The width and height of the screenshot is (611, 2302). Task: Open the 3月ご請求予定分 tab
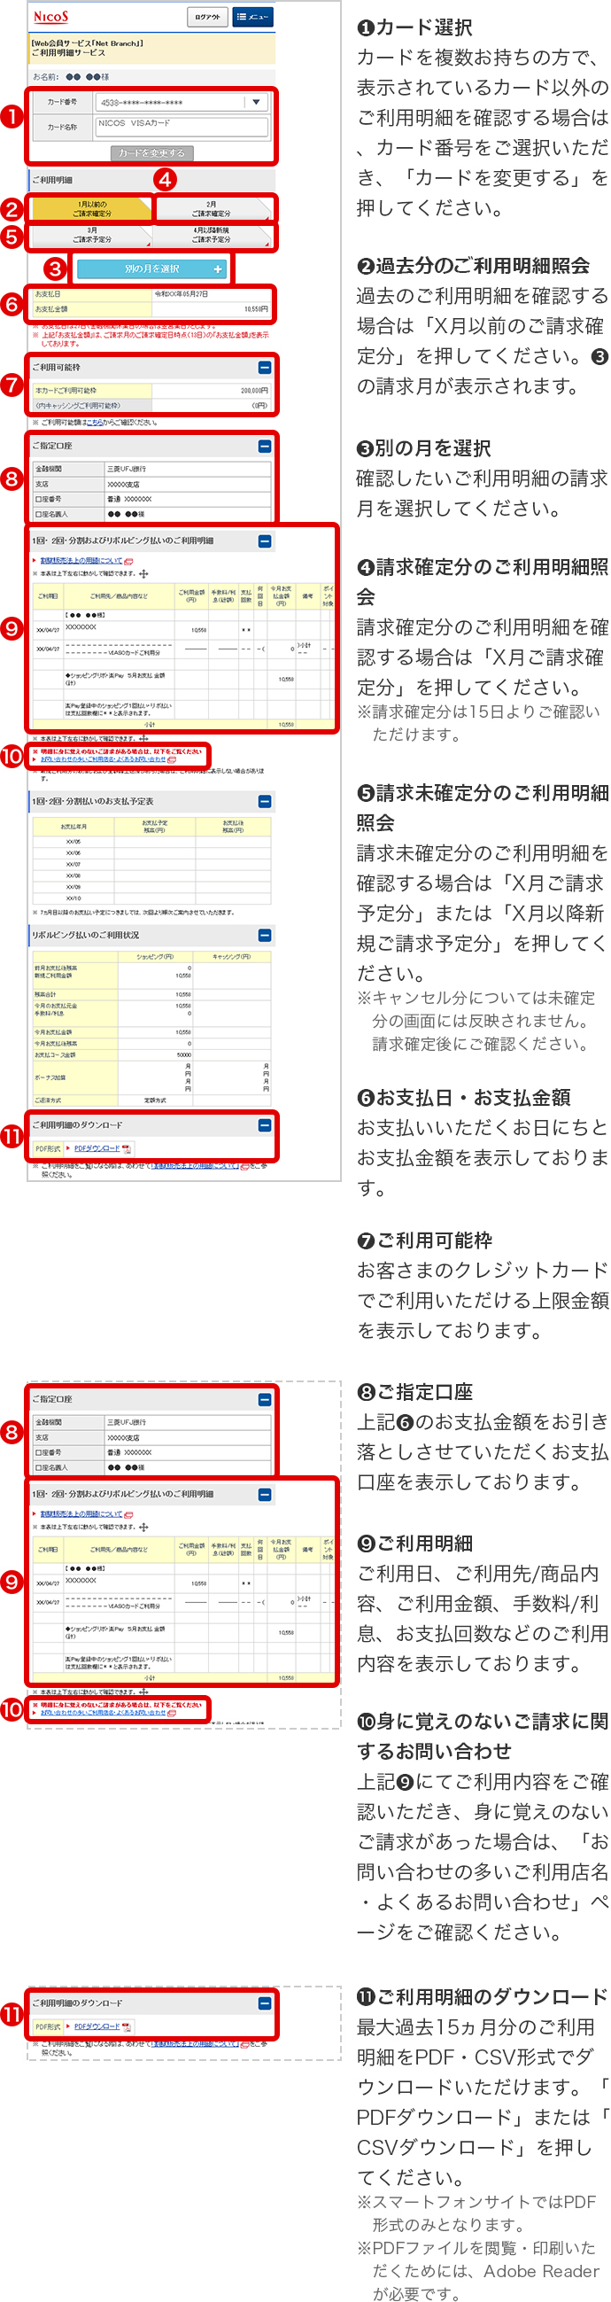[x=92, y=236]
